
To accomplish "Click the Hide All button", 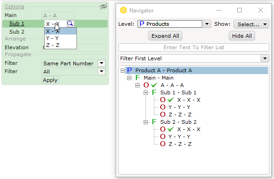I will point(242,36).
